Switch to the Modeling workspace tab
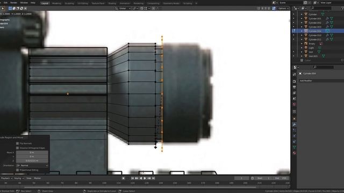The image size is (344, 193). pos(56,3)
